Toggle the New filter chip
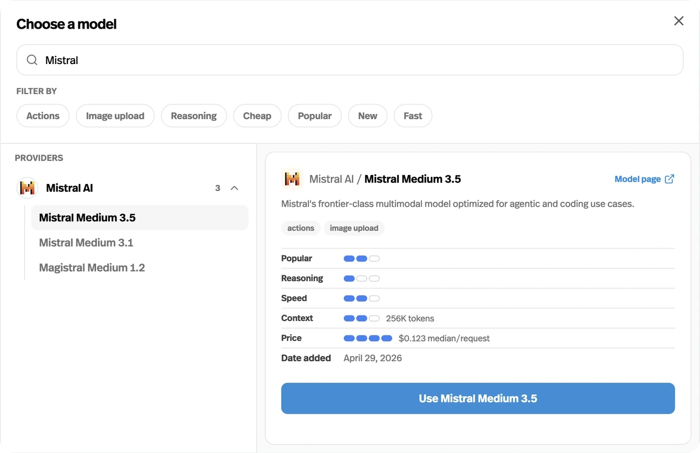Image resolution: width=700 pixels, height=453 pixels. point(368,116)
